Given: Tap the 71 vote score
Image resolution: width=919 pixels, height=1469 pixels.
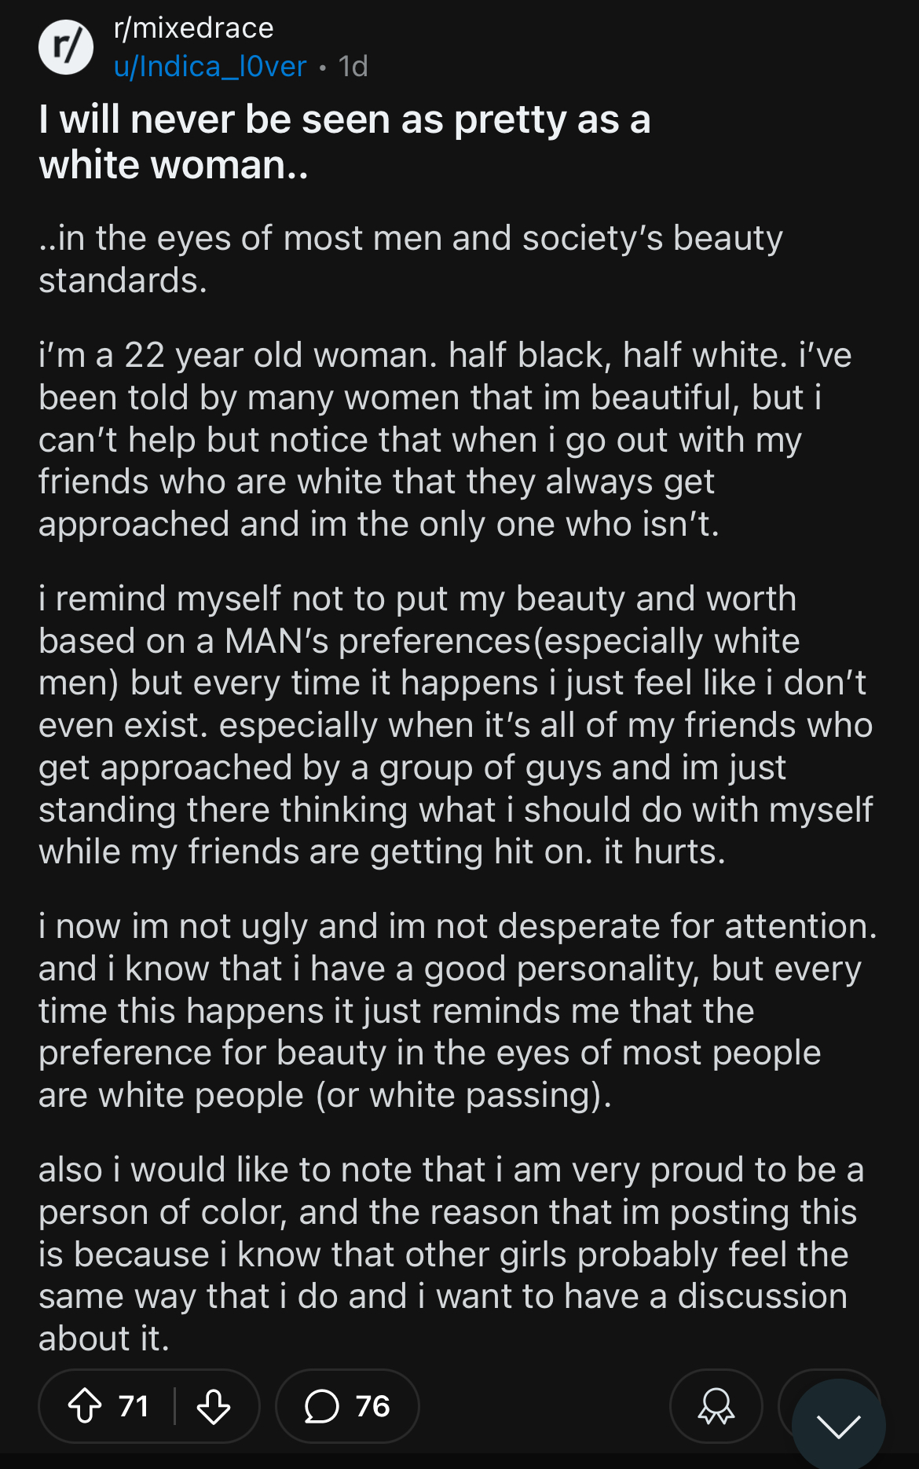Looking at the screenshot, I should (x=134, y=1406).
